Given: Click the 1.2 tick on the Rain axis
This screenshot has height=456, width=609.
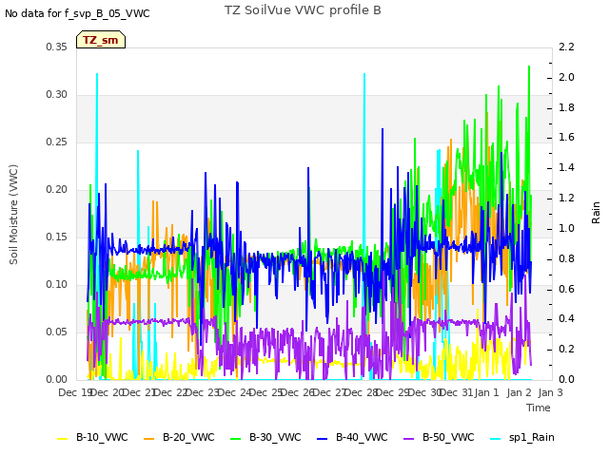Looking at the screenshot, I should (x=566, y=198).
